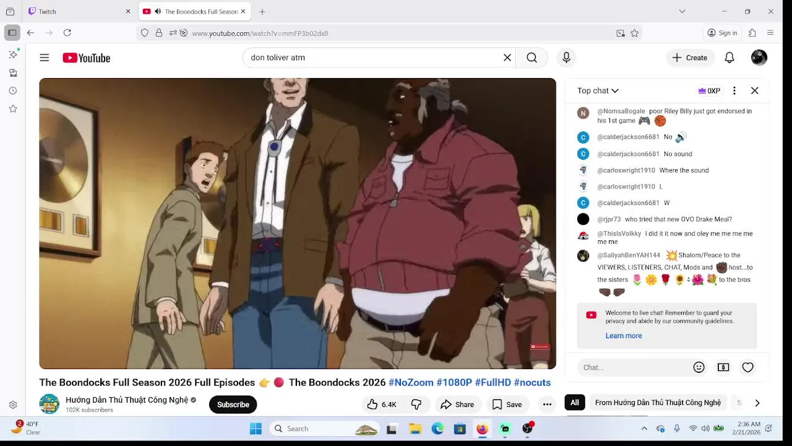Open sidebar settings gear icon
The image size is (792, 446).
pos(13,405)
